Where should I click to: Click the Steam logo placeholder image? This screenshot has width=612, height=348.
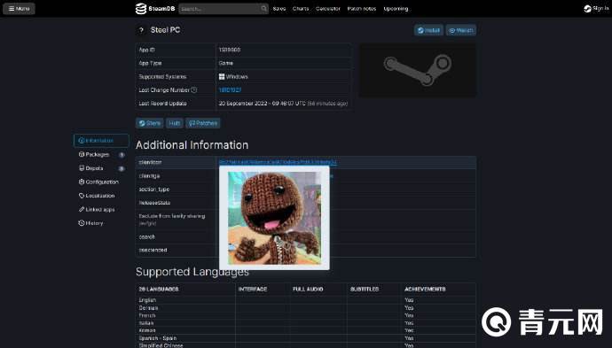click(x=418, y=70)
